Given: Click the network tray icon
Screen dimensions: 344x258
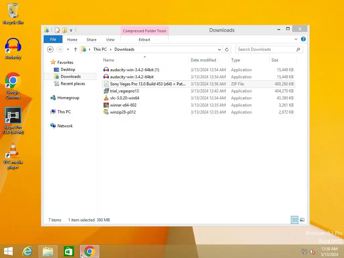Looking at the screenshot, I should click(x=304, y=251).
